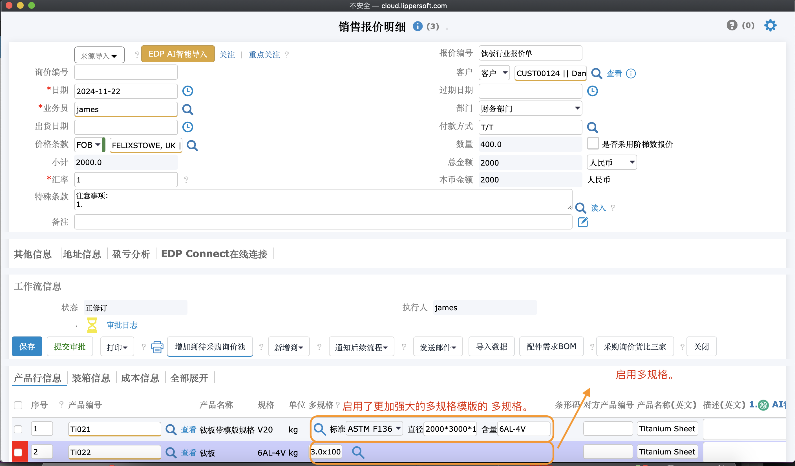Click into the 询价编号 input field
This screenshot has height=466, width=795.
coord(126,72)
